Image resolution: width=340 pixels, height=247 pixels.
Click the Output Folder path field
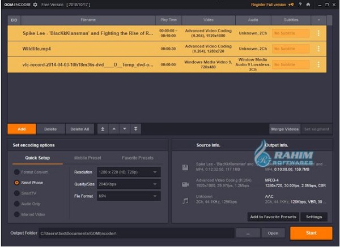coord(137,233)
